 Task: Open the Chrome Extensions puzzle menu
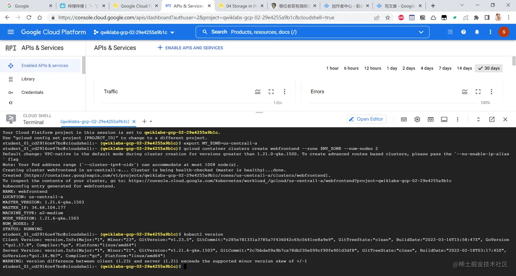click(x=476, y=18)
